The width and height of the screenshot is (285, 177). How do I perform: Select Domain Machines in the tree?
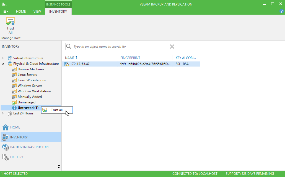(x=31, y=69)
